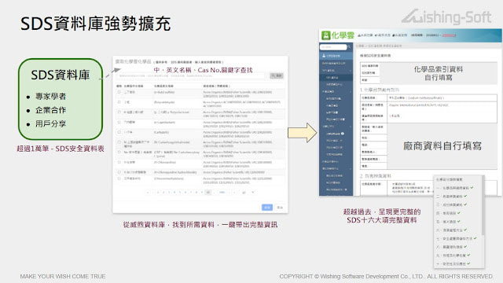Jump to section 八 暴露預防措施
This screenshot has height=283, width=503.
[x=452, y=247]
